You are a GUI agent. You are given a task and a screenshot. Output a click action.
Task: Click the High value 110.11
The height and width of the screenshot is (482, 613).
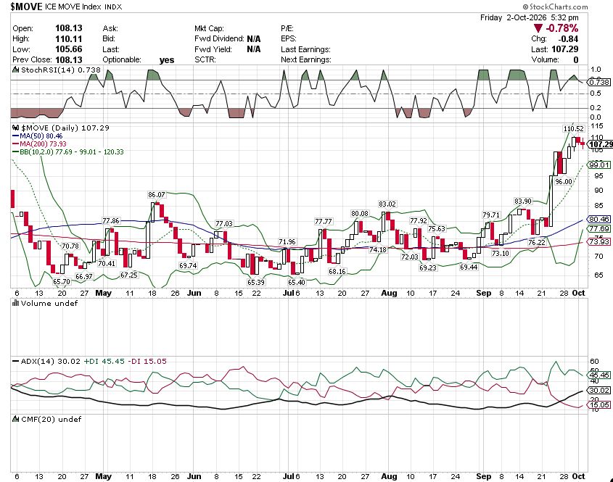click(69, 38)
